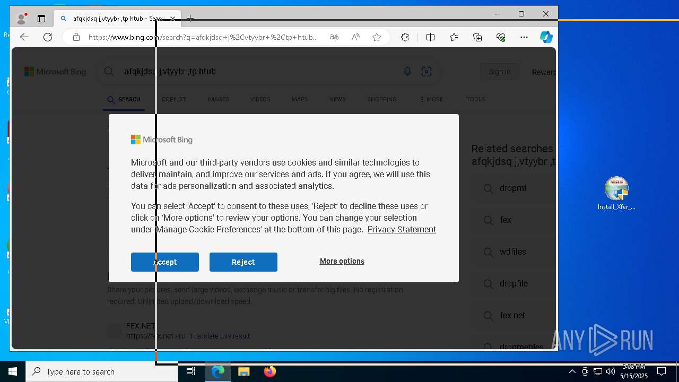The height and width of the screenshot is (382, 679).
Task: Click Microsoft Bing logo in header
Action: click(55, 72)
